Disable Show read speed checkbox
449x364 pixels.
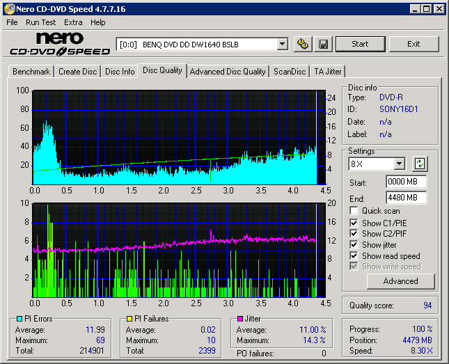(x=354, y=256)
